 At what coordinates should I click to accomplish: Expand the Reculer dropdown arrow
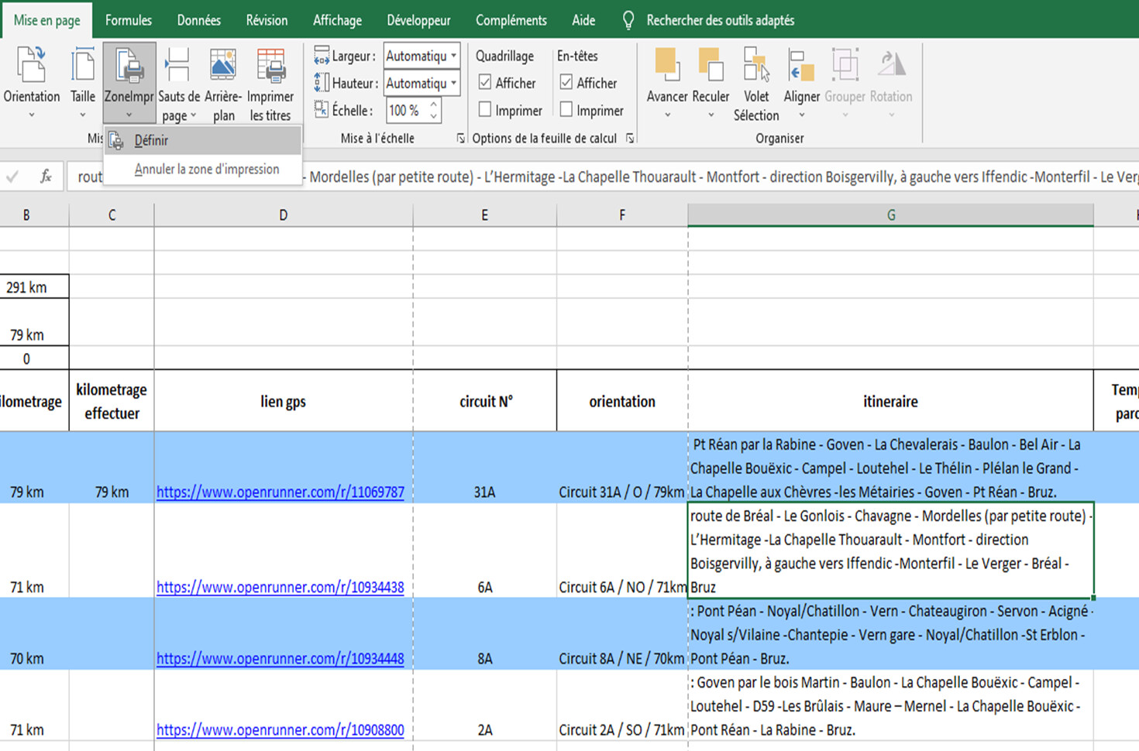(x=711, y=115)
